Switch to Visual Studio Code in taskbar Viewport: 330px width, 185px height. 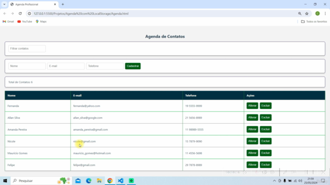tap(121, 180)
